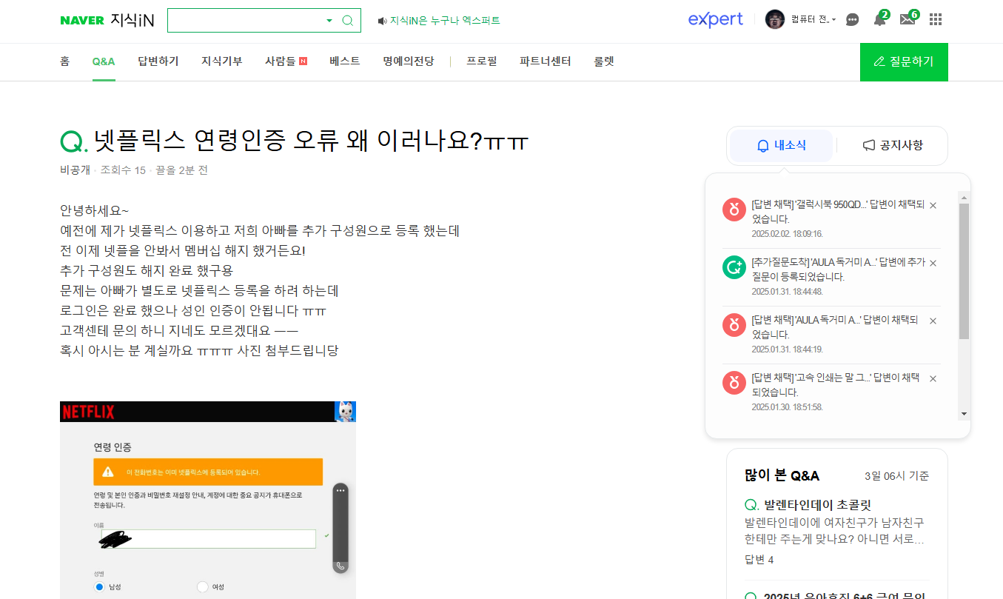Open the 파트너센터 menu item
The height and width of the screenshot is (599, 1003).
tap(546, 61)
